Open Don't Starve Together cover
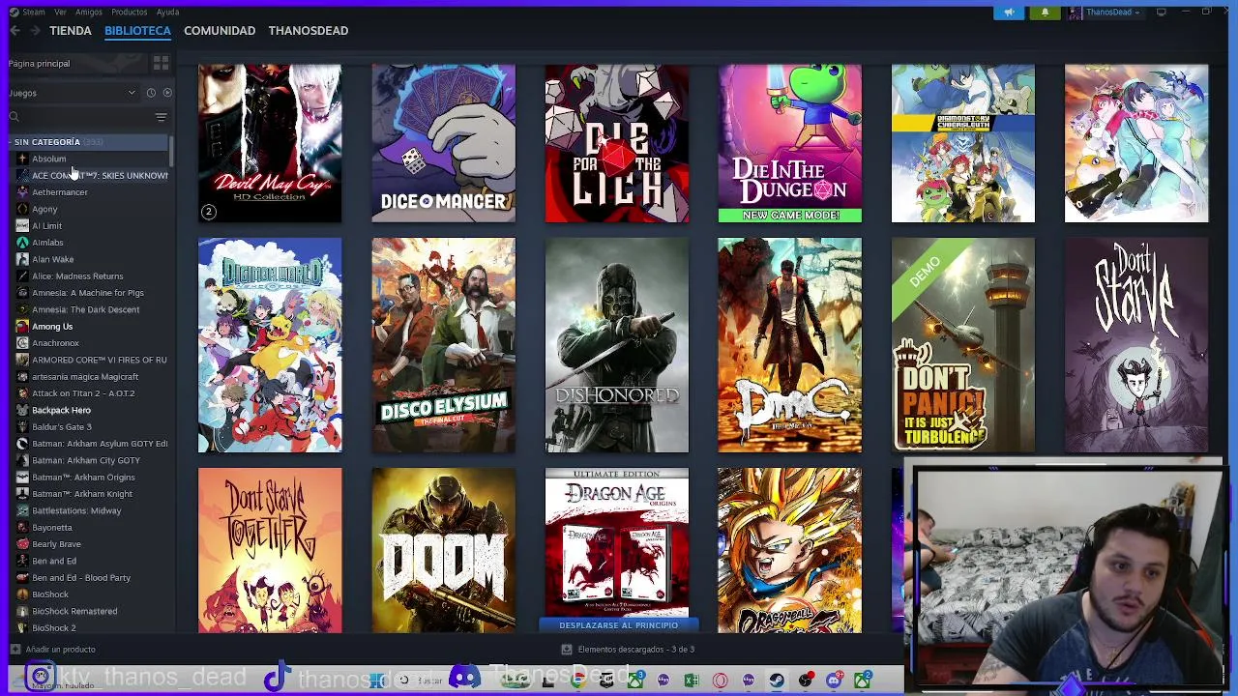This screenshot has width=1238, height=696. tap(270, 551)
